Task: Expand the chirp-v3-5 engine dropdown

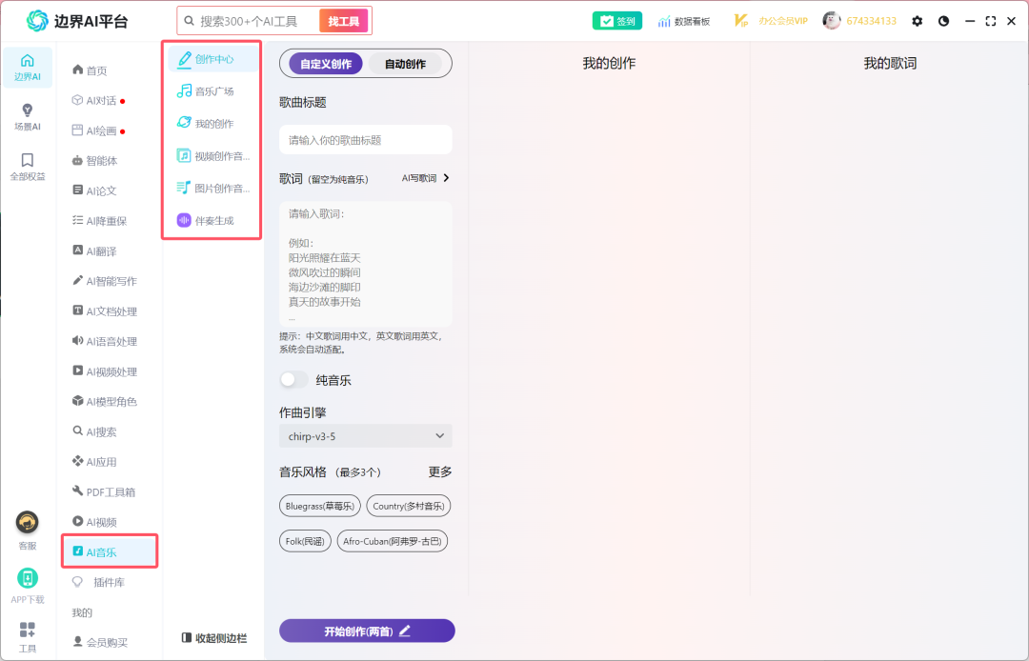Action: click(366, 436)
